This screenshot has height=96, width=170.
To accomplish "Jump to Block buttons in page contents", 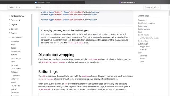I will coord(143,41).
